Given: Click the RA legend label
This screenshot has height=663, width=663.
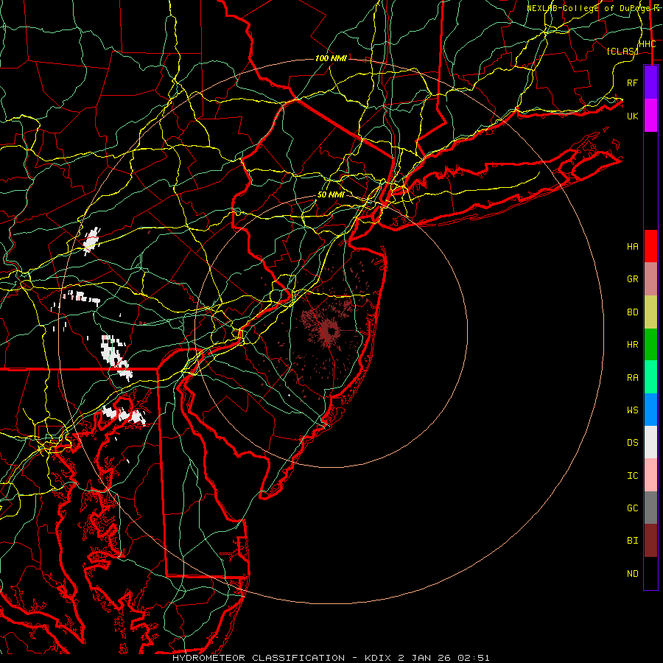Looking at the screenshot, I should point(632,378).
